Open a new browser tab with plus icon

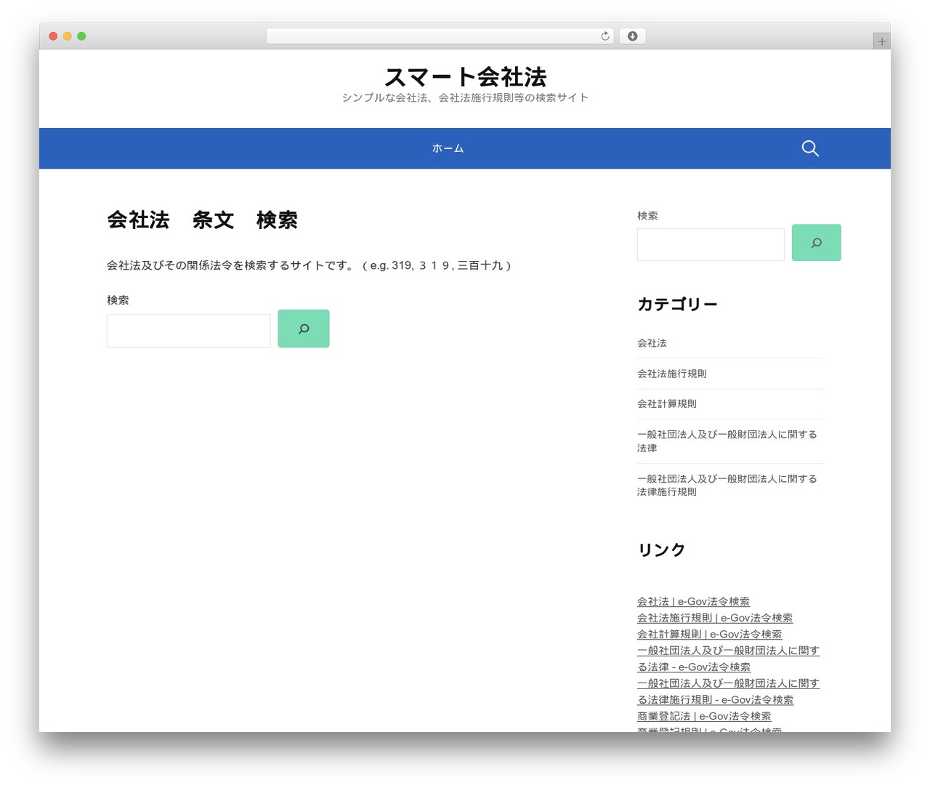pyautogui.click(x=882, y=41)
